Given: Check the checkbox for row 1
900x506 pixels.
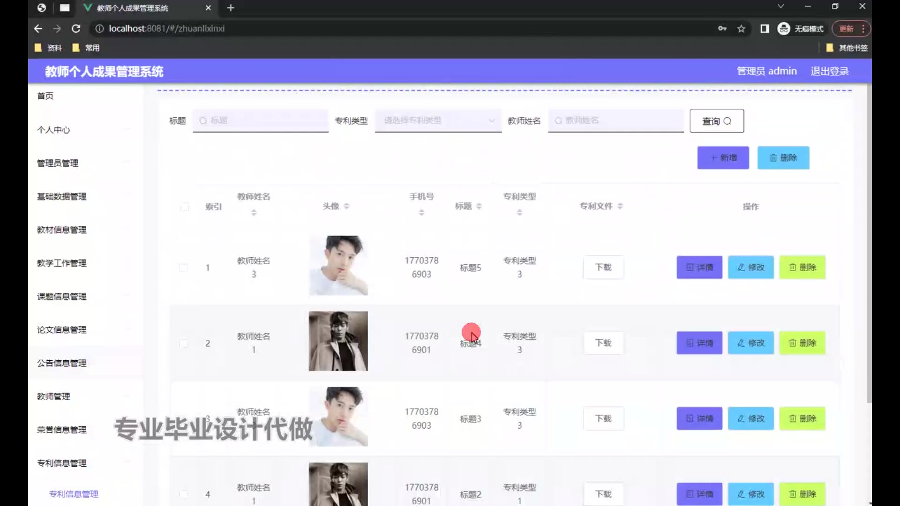Looking at the screenshot, I should coord(183,268).
